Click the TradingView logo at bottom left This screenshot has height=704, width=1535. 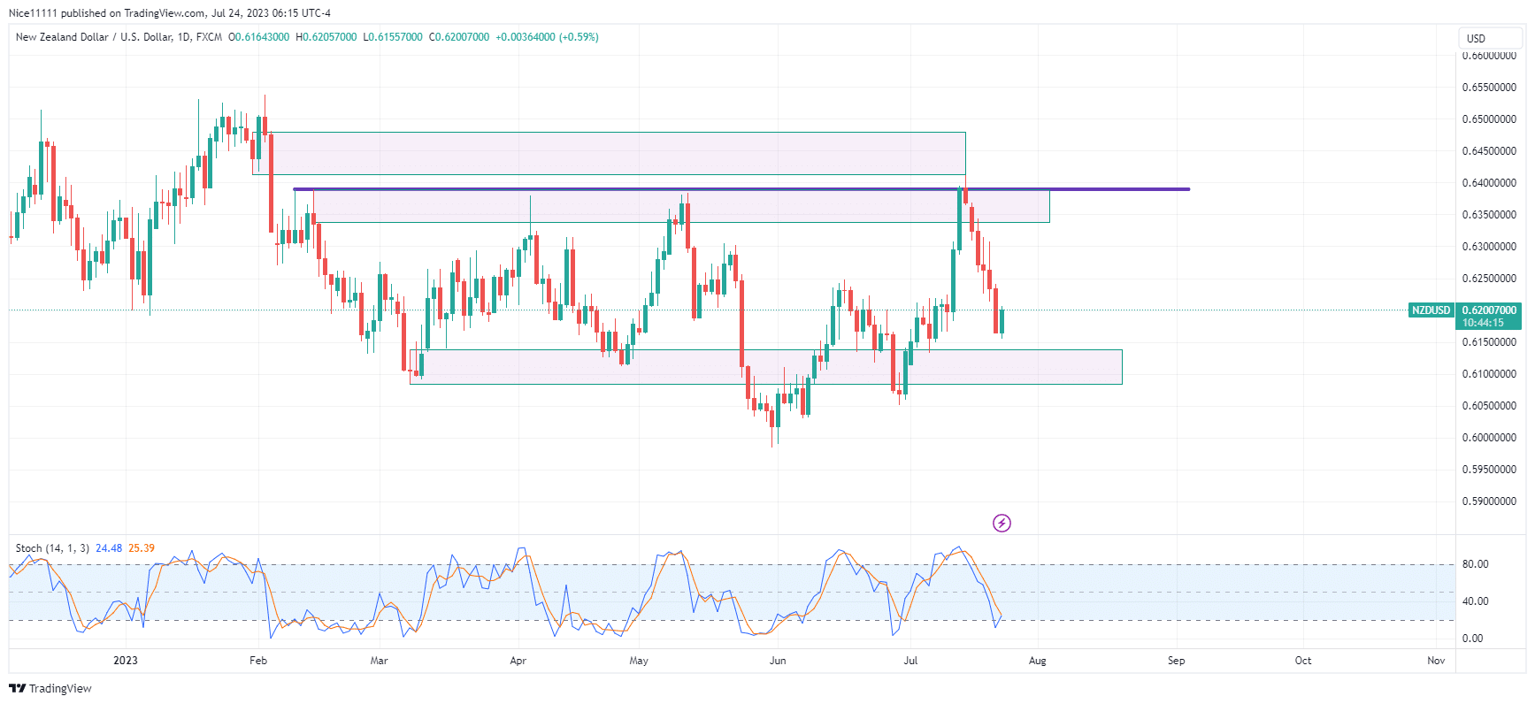(x=50, y=688)
